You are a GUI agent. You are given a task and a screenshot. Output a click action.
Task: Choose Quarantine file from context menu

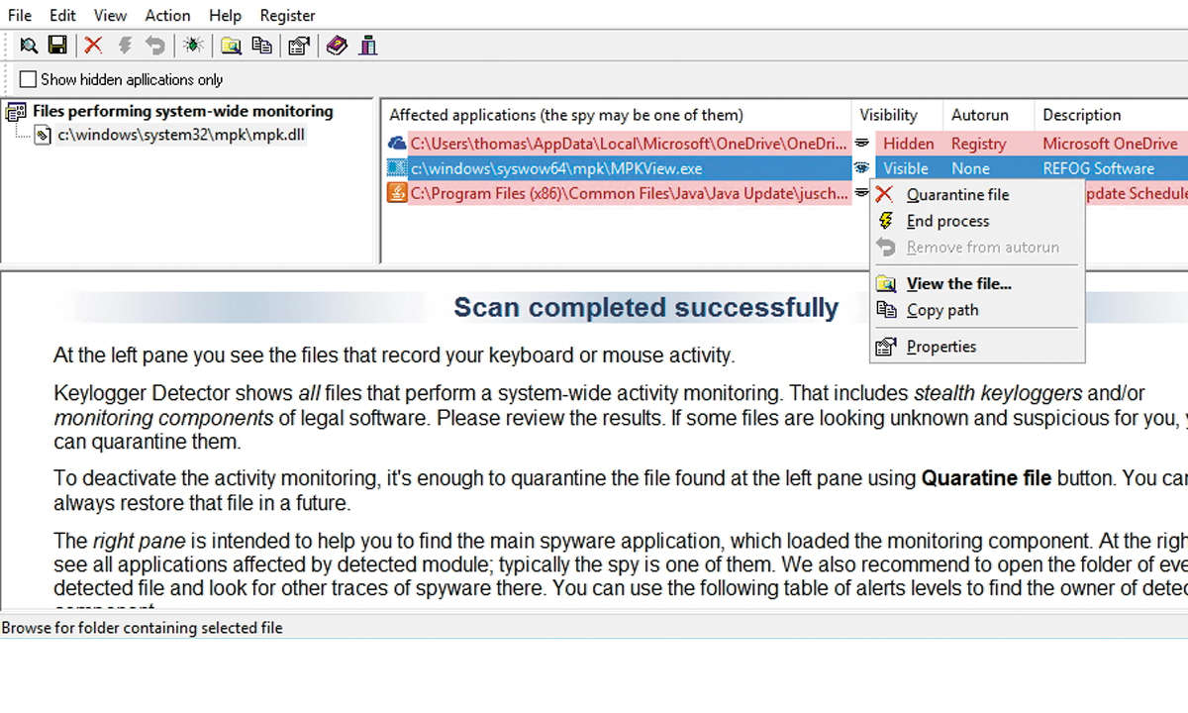pos(977,195)
